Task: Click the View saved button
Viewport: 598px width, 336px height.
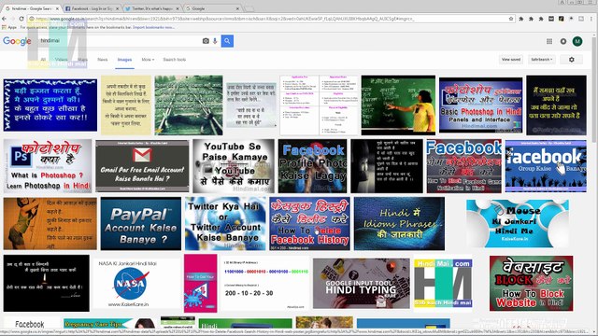Action: pyautogui.click(x=511, y=60)
